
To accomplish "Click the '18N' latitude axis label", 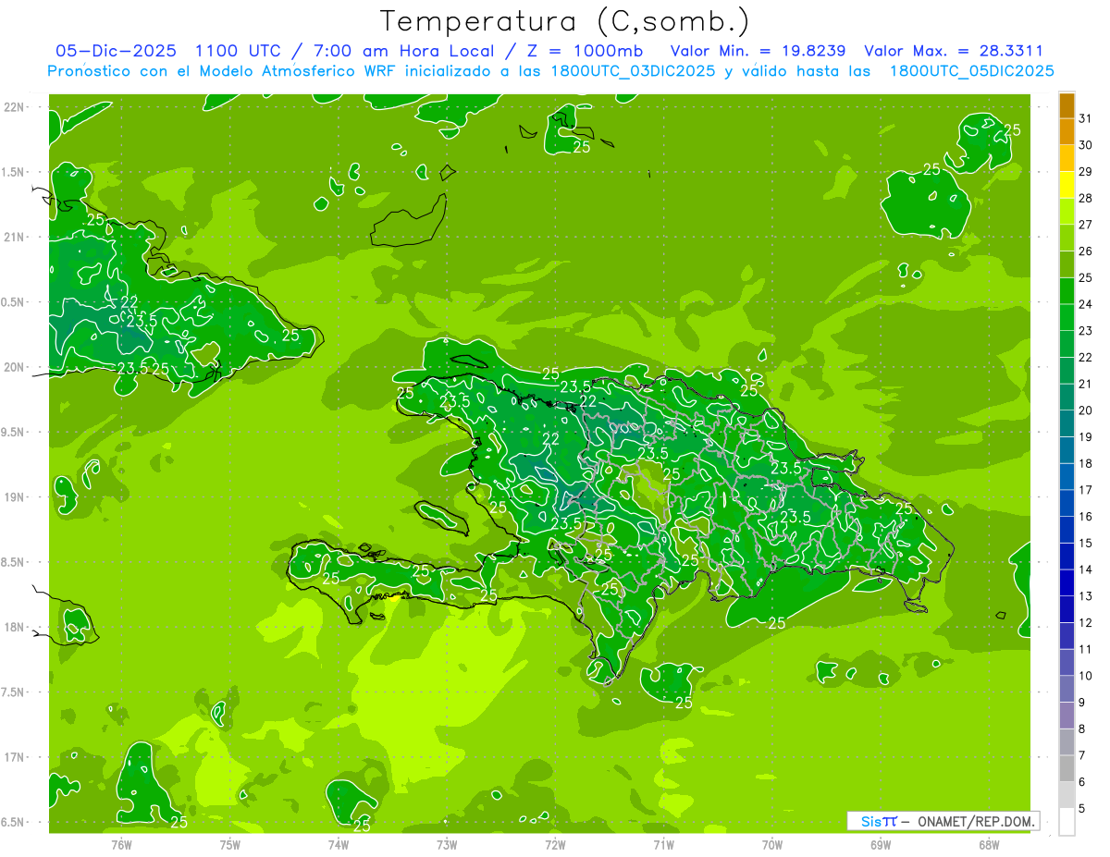I will coord(14,627).
